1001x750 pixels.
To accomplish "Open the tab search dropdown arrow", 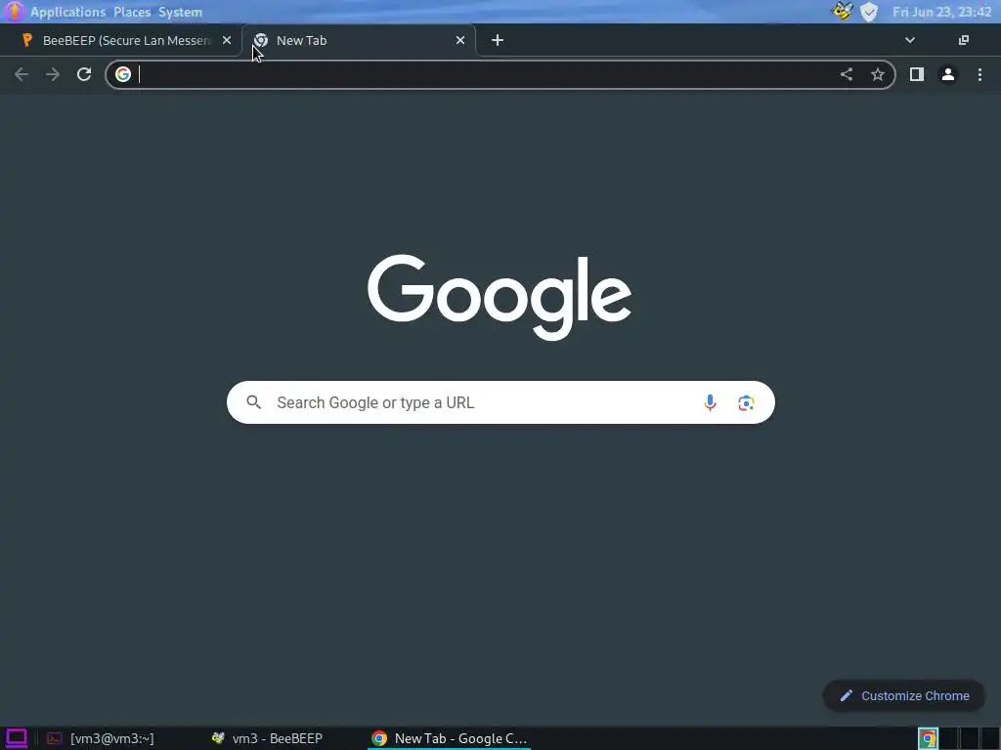I will tap(910, 40).
